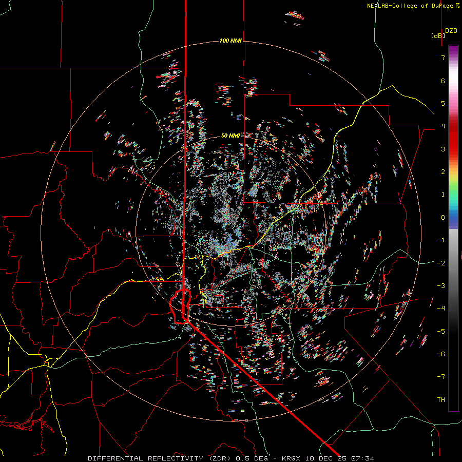Click the DZD product label
This screenshot has height=462, width=462.
(x=451, y=31)
